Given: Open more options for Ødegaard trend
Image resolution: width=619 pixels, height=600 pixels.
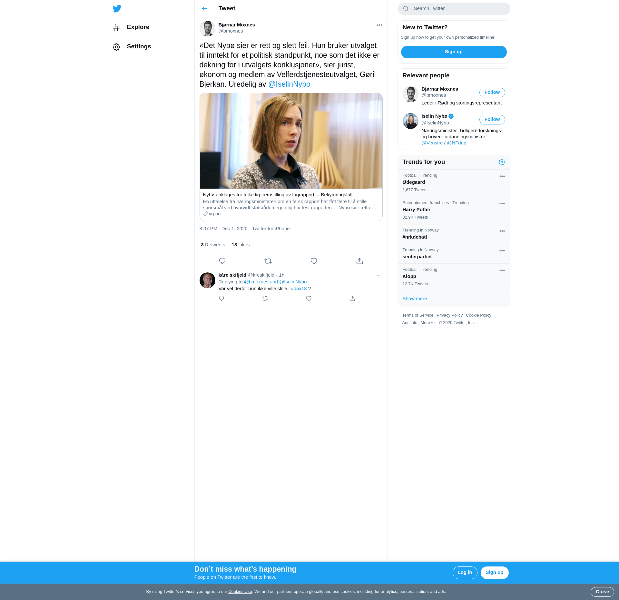Looking at the screenshot, I should [502, 176].
